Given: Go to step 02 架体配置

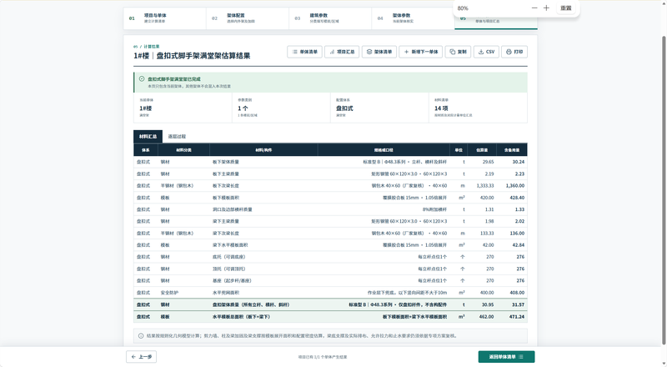Looking at the screenshot, I should 248,18.
